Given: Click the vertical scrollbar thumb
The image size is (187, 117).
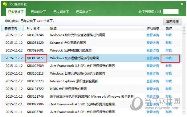Looking at the screenshot, I should click(x=184, y=32).
